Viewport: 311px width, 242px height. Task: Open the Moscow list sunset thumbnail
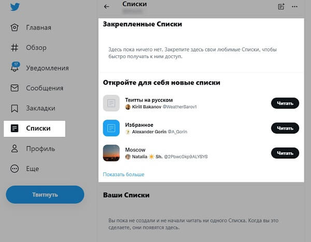111,153
